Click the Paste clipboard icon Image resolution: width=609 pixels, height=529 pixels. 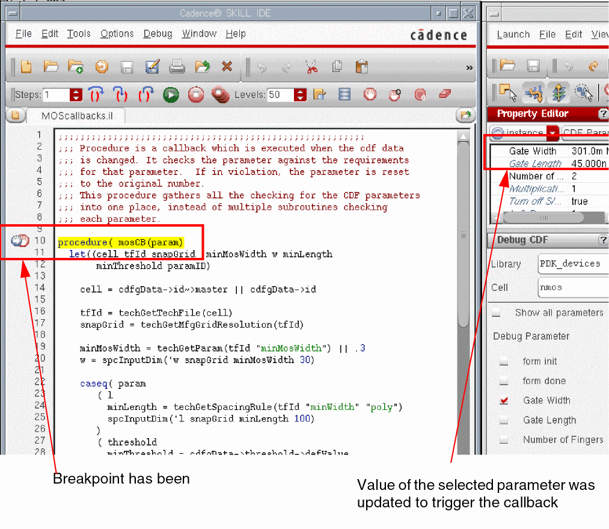[361, 67]
